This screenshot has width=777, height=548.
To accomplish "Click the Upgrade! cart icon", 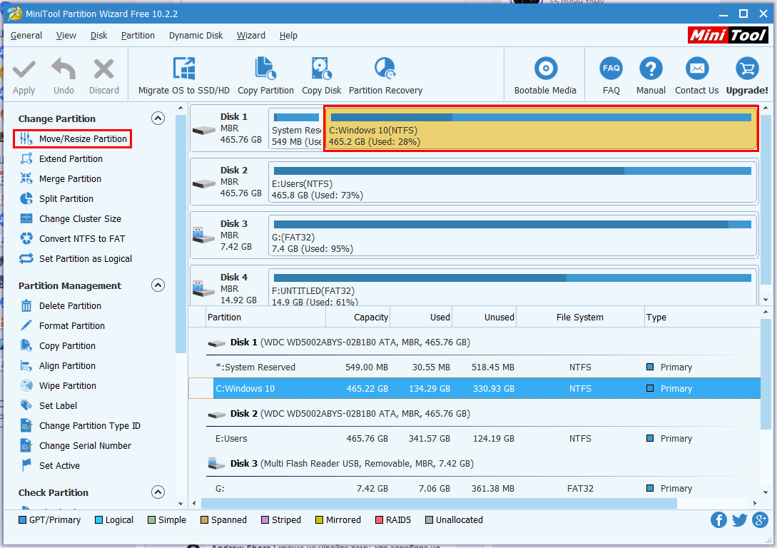I will [x=747, y=69].
